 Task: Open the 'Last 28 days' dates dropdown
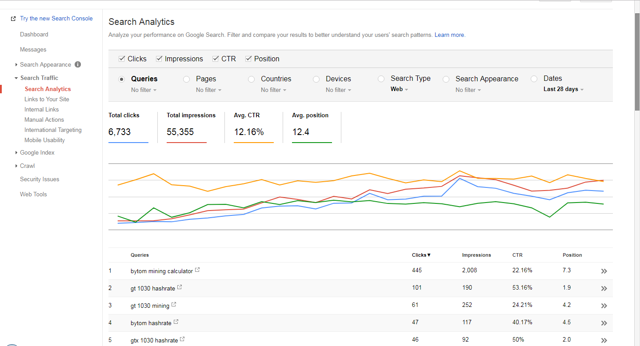coord(563,89)
